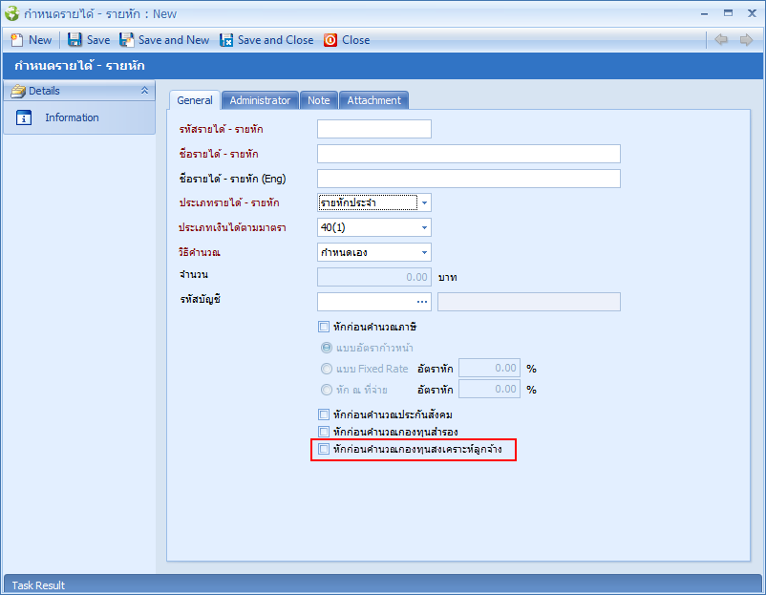This screenshot has width=766, height=595.
Task: Click the Save floppy disk icon
Action: pyautogui.click(x=74, y=40)
